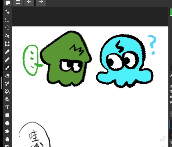Select the Star shape tool

[x=7, y=131]
